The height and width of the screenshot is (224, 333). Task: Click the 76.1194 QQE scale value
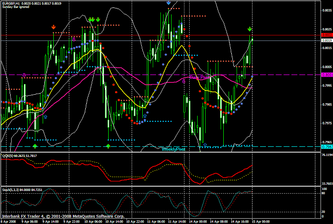327,155
